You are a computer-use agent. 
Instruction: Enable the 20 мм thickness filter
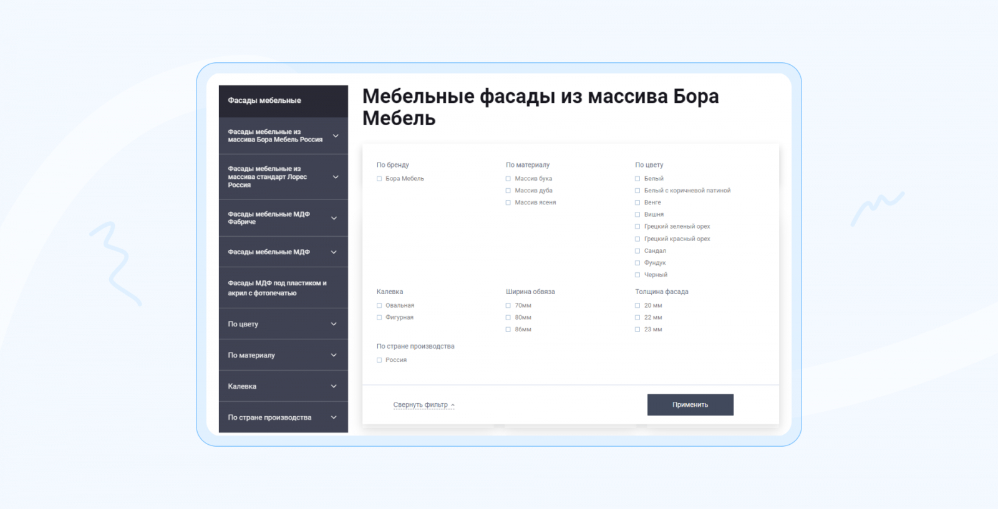pos(637,306)
